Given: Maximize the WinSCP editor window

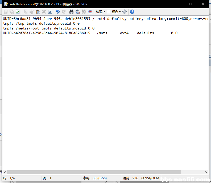Looking at the screenshot, I should pyautogui.click(x=191, y=4).
